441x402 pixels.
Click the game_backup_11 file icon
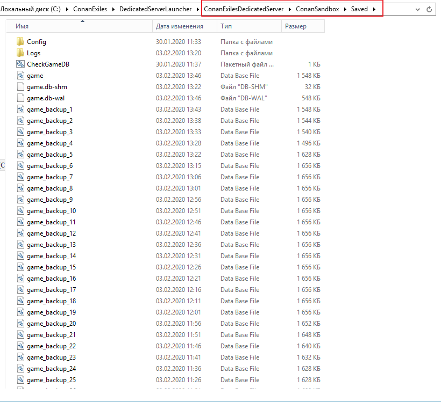pyautogui.click(x=20, y=222)
